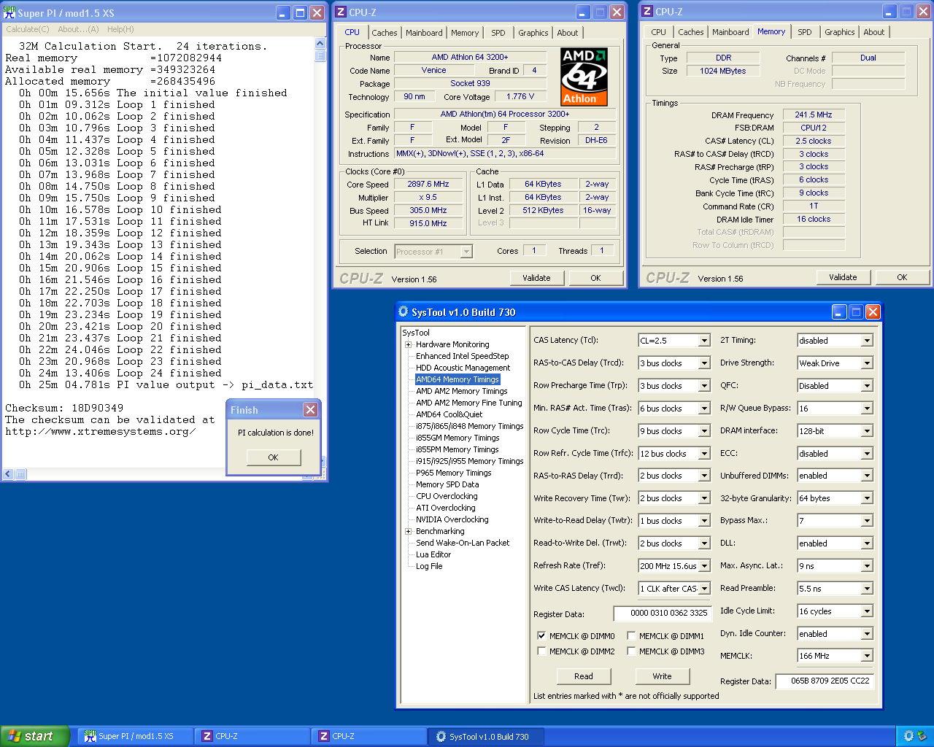Image resolution: width=934 pixels, height=747 pixels.
Task: Click OK in CPU-Z Memory window
Action: point(902,277)
